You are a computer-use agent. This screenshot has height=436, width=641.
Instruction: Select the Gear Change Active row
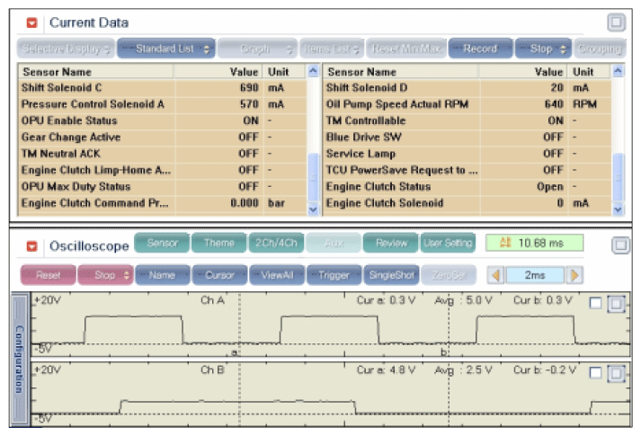[x=163, y=138]
